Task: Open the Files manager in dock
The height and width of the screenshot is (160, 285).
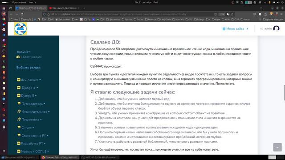Action: pos(4,8)
